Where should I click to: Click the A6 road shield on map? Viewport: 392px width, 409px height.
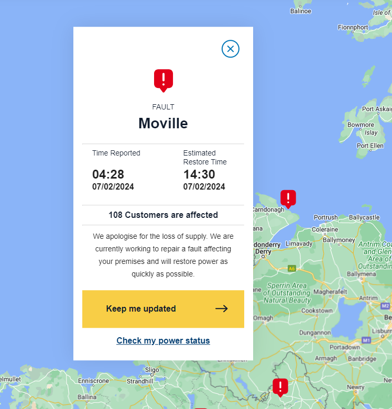coord(292,269)
